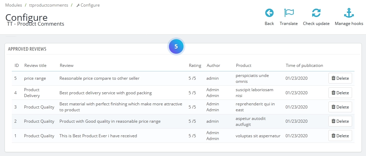
Task: Click the blue badge showing 5
Action: [x=176, y=47]
